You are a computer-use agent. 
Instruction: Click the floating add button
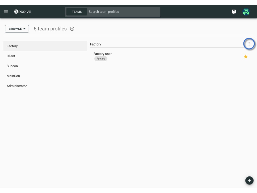click(249, 180)
